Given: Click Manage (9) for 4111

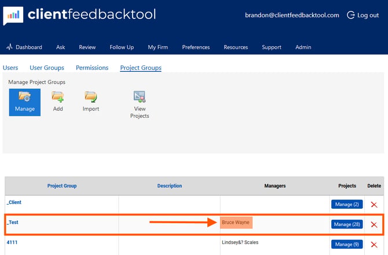Looking at the screenshot, I should (347, 245).
